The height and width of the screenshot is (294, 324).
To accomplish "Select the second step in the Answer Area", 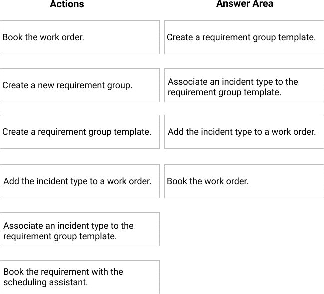I will (244, 85).
